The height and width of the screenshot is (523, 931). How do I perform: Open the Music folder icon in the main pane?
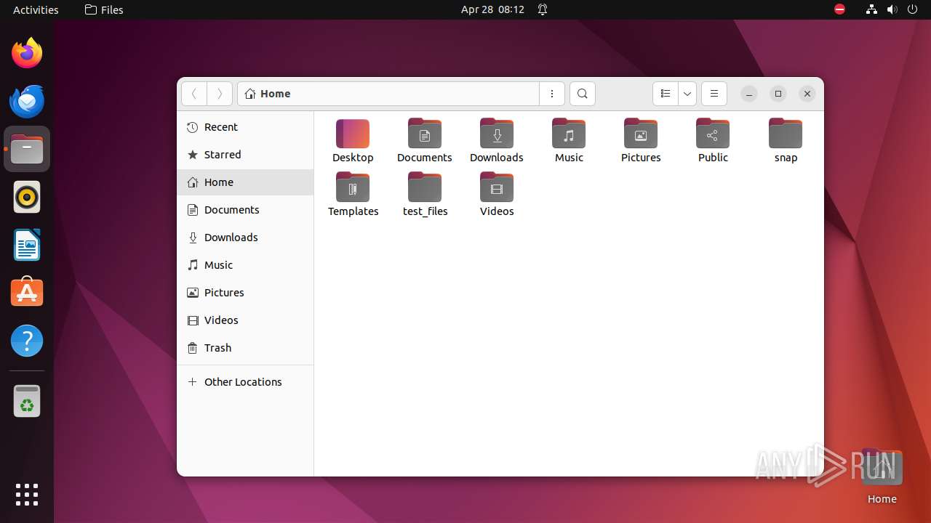click(569, 141)
